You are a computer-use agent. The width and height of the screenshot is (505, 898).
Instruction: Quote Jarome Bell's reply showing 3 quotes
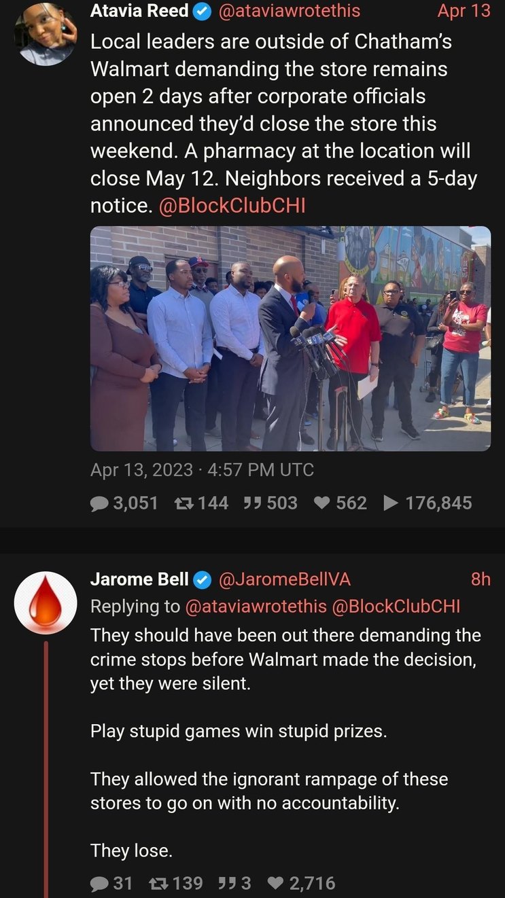tap(226, 883)
